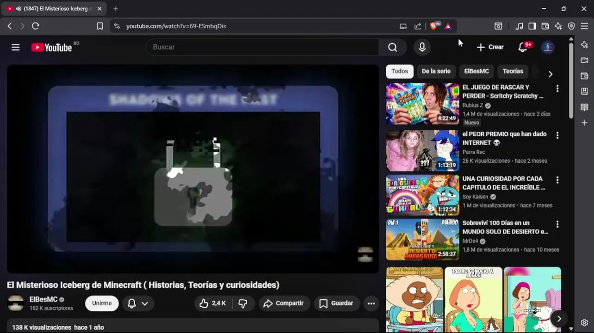Open the ElBesMC channel name
The height and width of the screenshot is (333, 594).
coord(43,300)
